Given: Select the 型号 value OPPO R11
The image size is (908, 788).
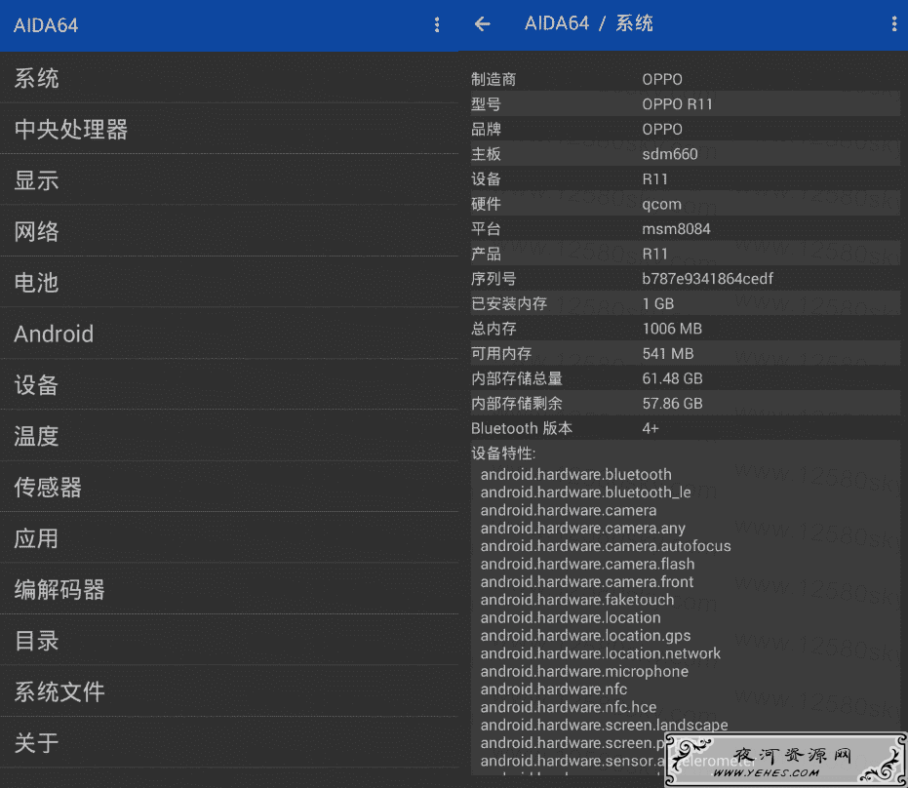Looking at the screenshot, I should (x=677, y=104).
